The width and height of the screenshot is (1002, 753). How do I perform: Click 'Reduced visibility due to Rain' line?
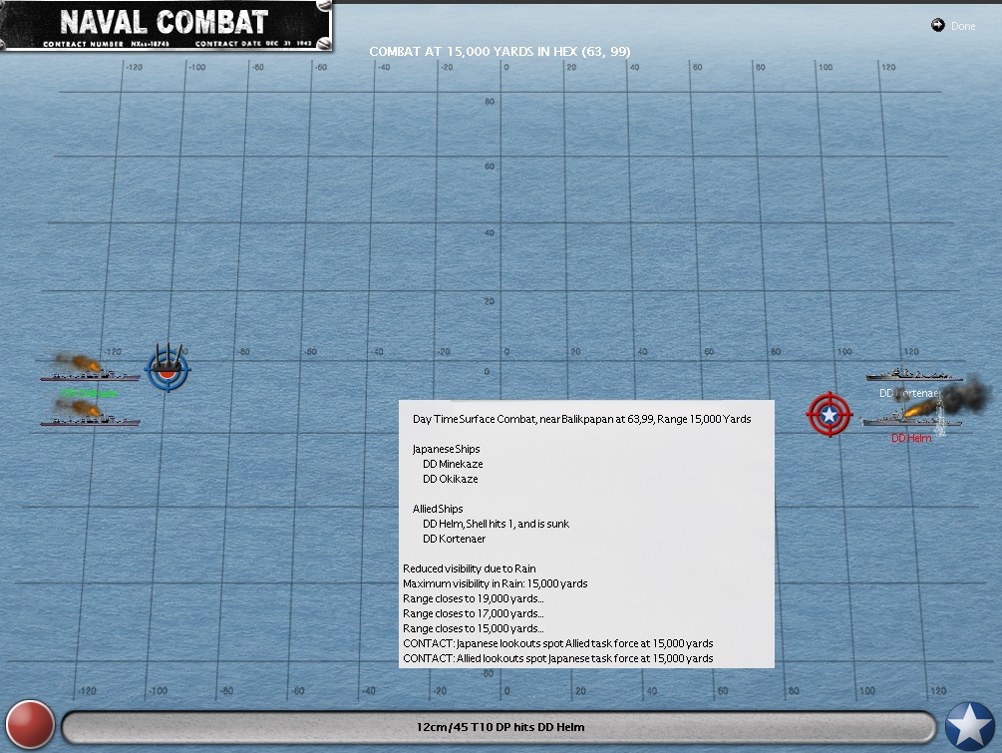point(469,568)
